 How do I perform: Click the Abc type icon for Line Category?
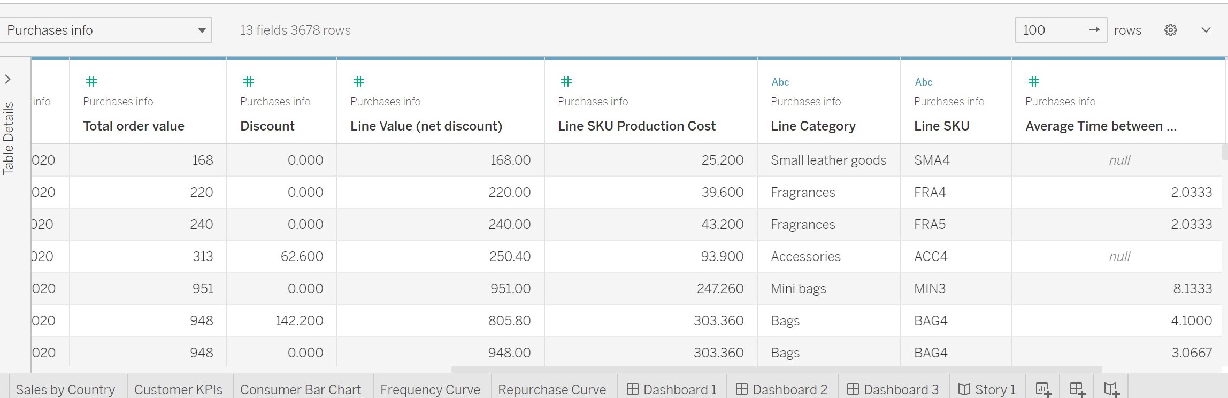(x=780, y=82)
